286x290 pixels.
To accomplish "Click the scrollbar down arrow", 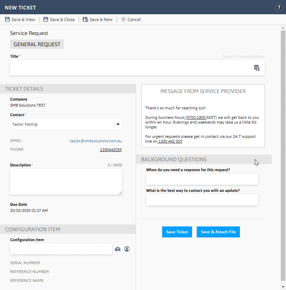I will (x=283, y=287).
